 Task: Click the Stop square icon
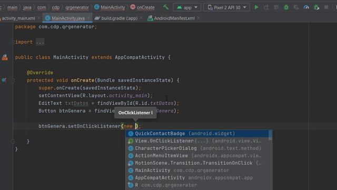(326, 7)
